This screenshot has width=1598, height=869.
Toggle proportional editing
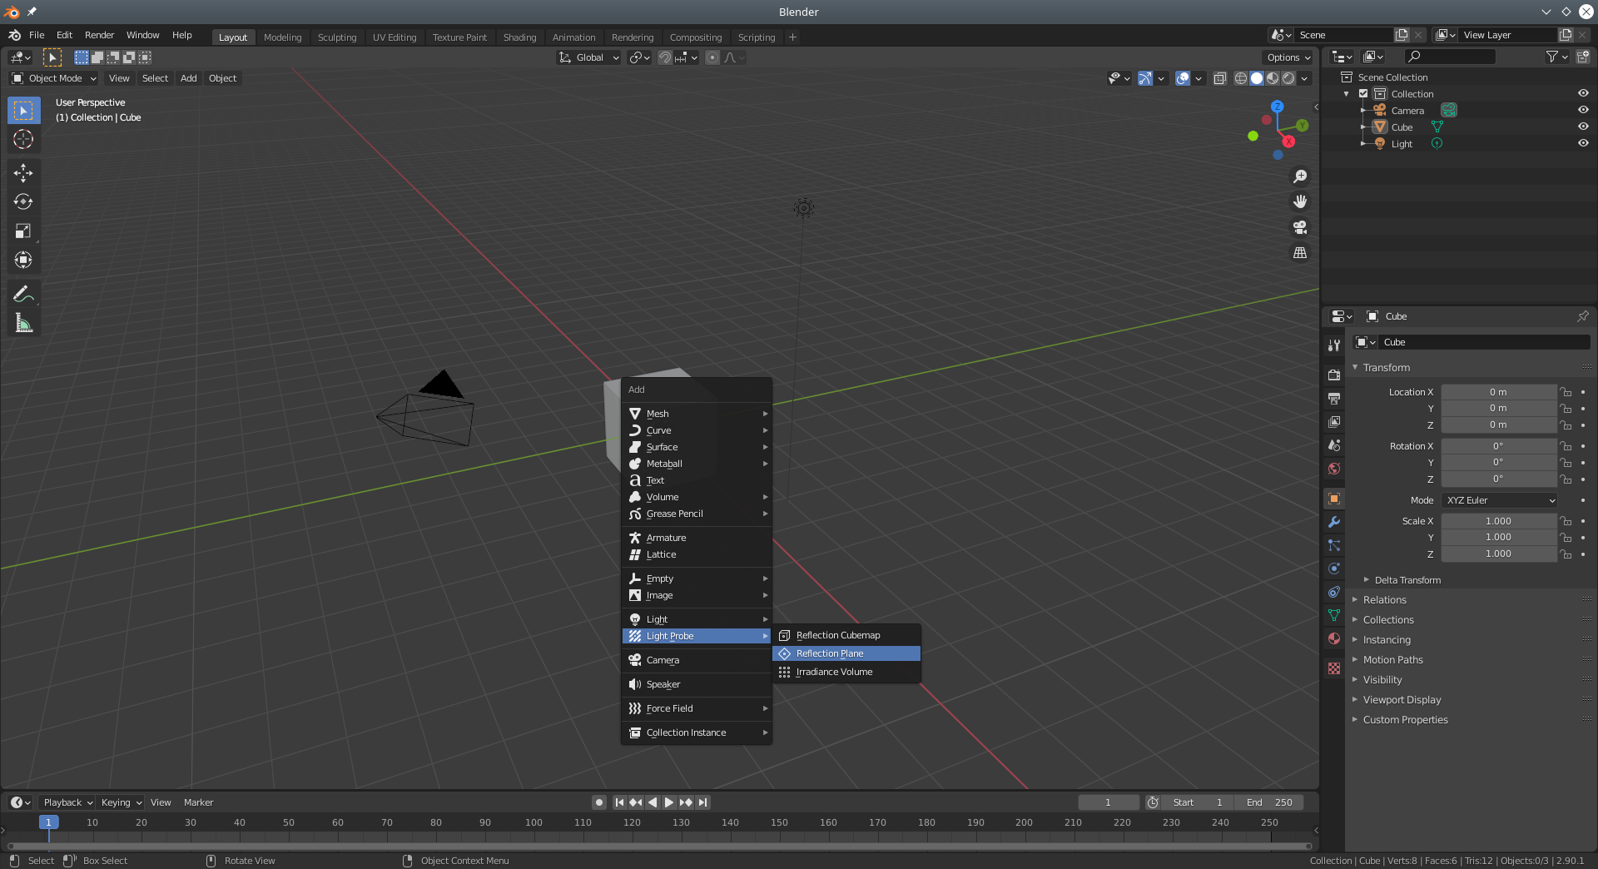pos(712,57)
